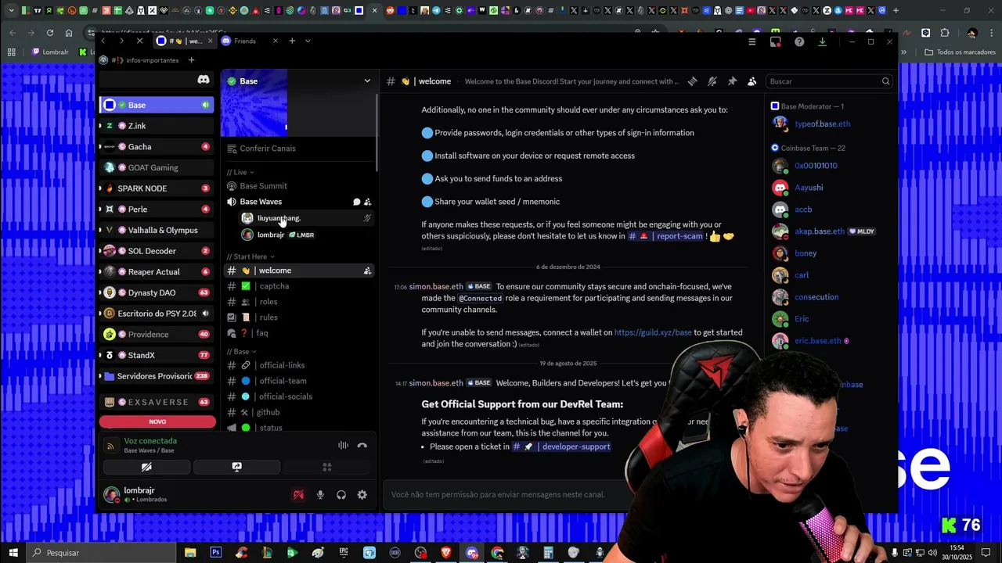The image size is (1002, 563).
Task: Disconnect from voice with phone icon
Action: (x=362, y=446)
